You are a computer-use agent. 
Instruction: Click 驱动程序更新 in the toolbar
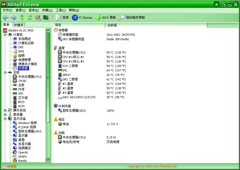point(132,18)
